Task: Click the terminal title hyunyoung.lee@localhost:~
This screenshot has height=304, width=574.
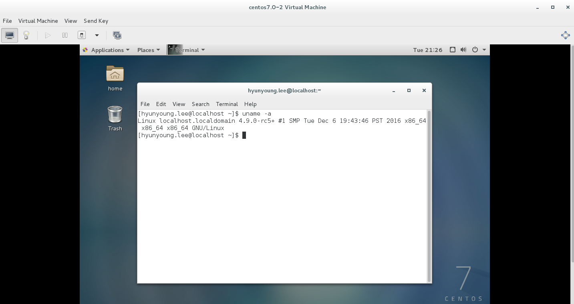Action: point(284,90)
